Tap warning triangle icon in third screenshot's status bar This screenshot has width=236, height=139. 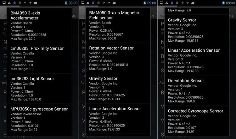coord(167,3)
